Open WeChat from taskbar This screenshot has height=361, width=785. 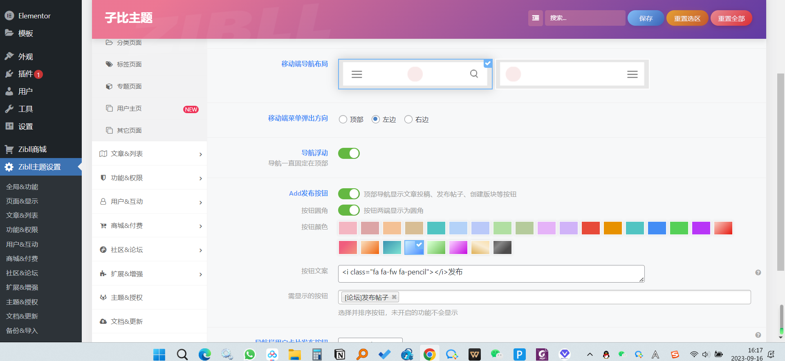tap(496, 354)
